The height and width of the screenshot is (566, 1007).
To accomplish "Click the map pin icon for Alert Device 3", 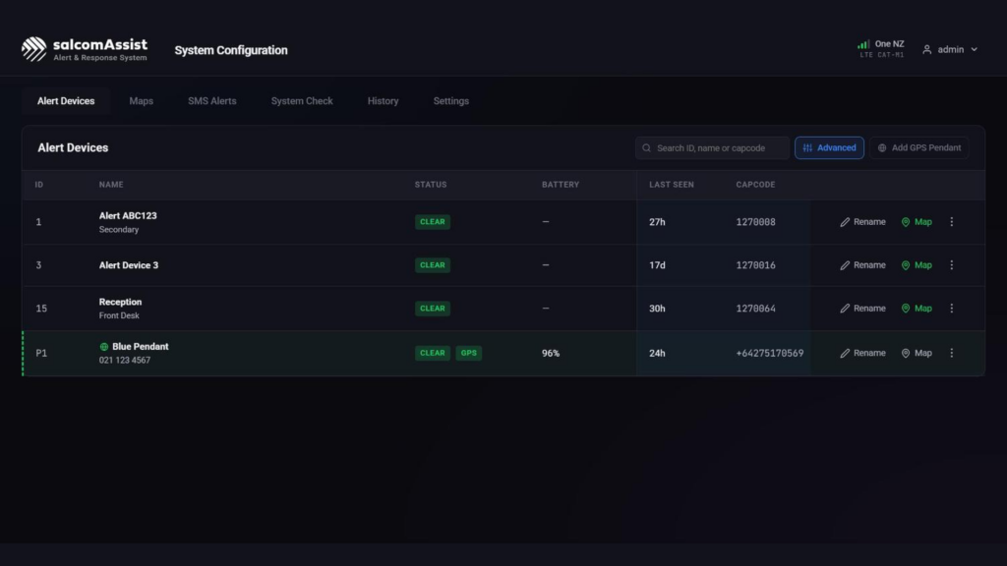I will click(906, 265).
